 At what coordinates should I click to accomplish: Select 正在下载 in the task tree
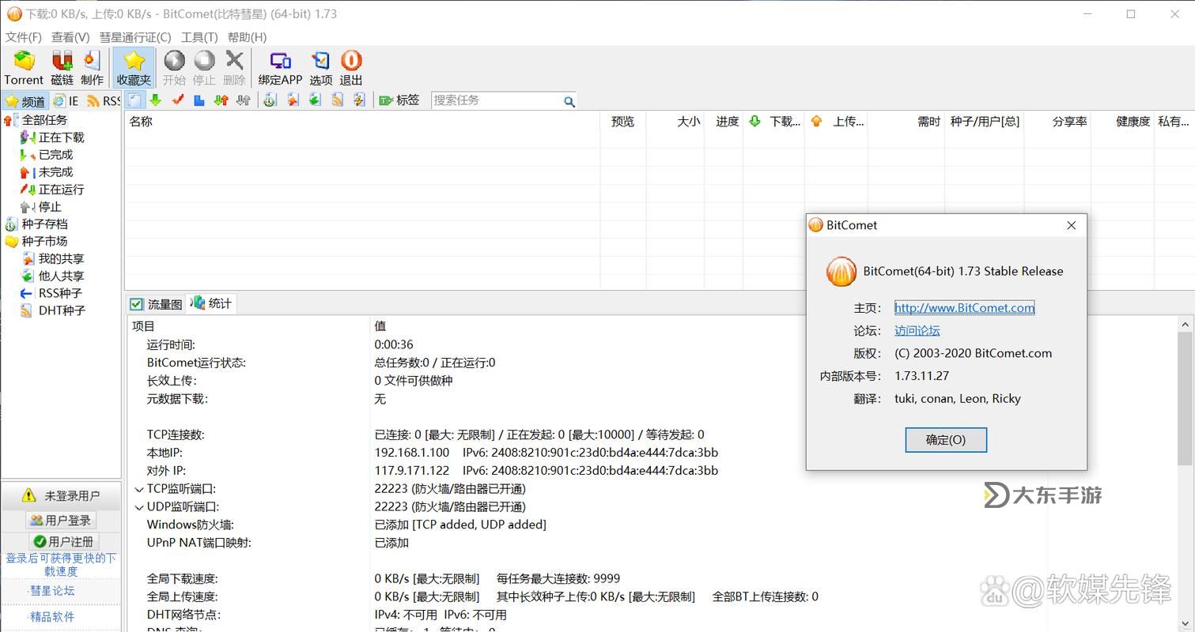[61, 137]
